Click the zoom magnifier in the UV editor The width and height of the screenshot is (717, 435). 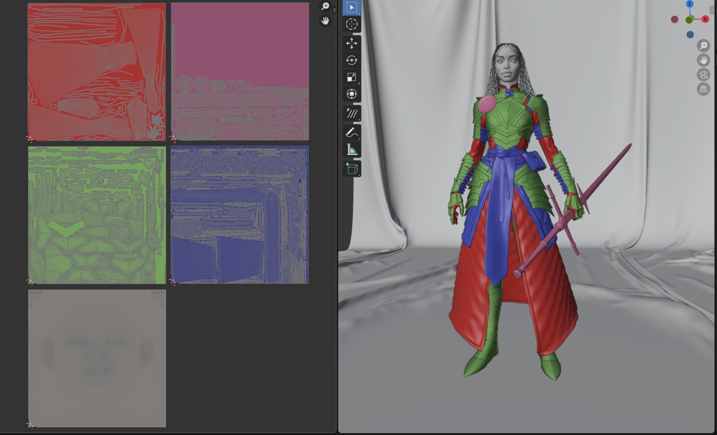tap(325, 6)
